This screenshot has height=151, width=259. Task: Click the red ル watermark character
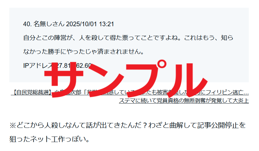coord(188,80)
